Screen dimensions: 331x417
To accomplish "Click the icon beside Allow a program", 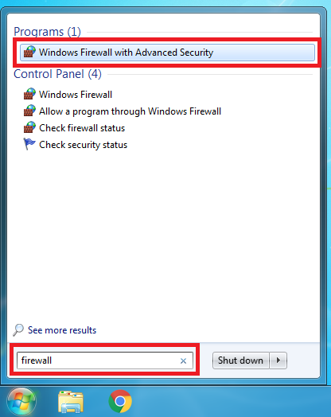I will pos(29,111).
